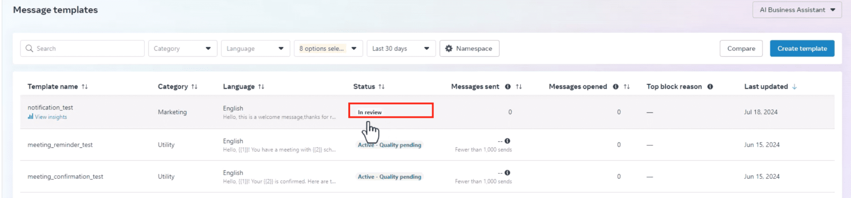Click the Template name sort arrows

pos(85,87)
